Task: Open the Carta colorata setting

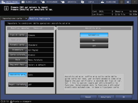Action: [18, 55]
